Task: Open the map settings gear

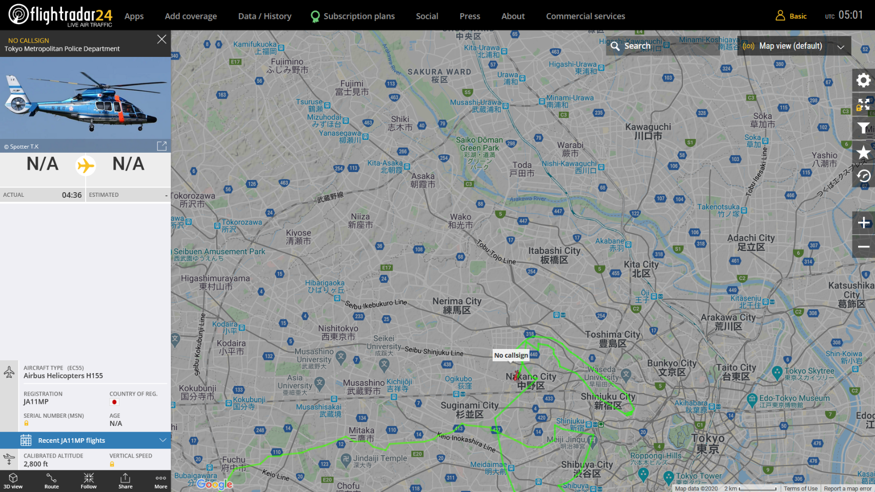Action: tap(863, 80)
